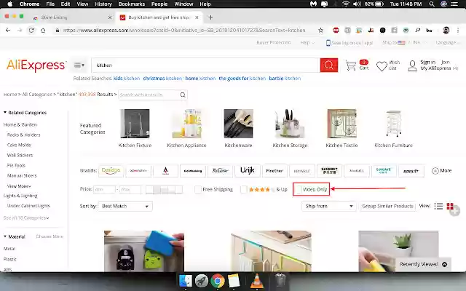The image size is (466, 291).
Task: Choose the Metal material filter
Action: (9, 249)
